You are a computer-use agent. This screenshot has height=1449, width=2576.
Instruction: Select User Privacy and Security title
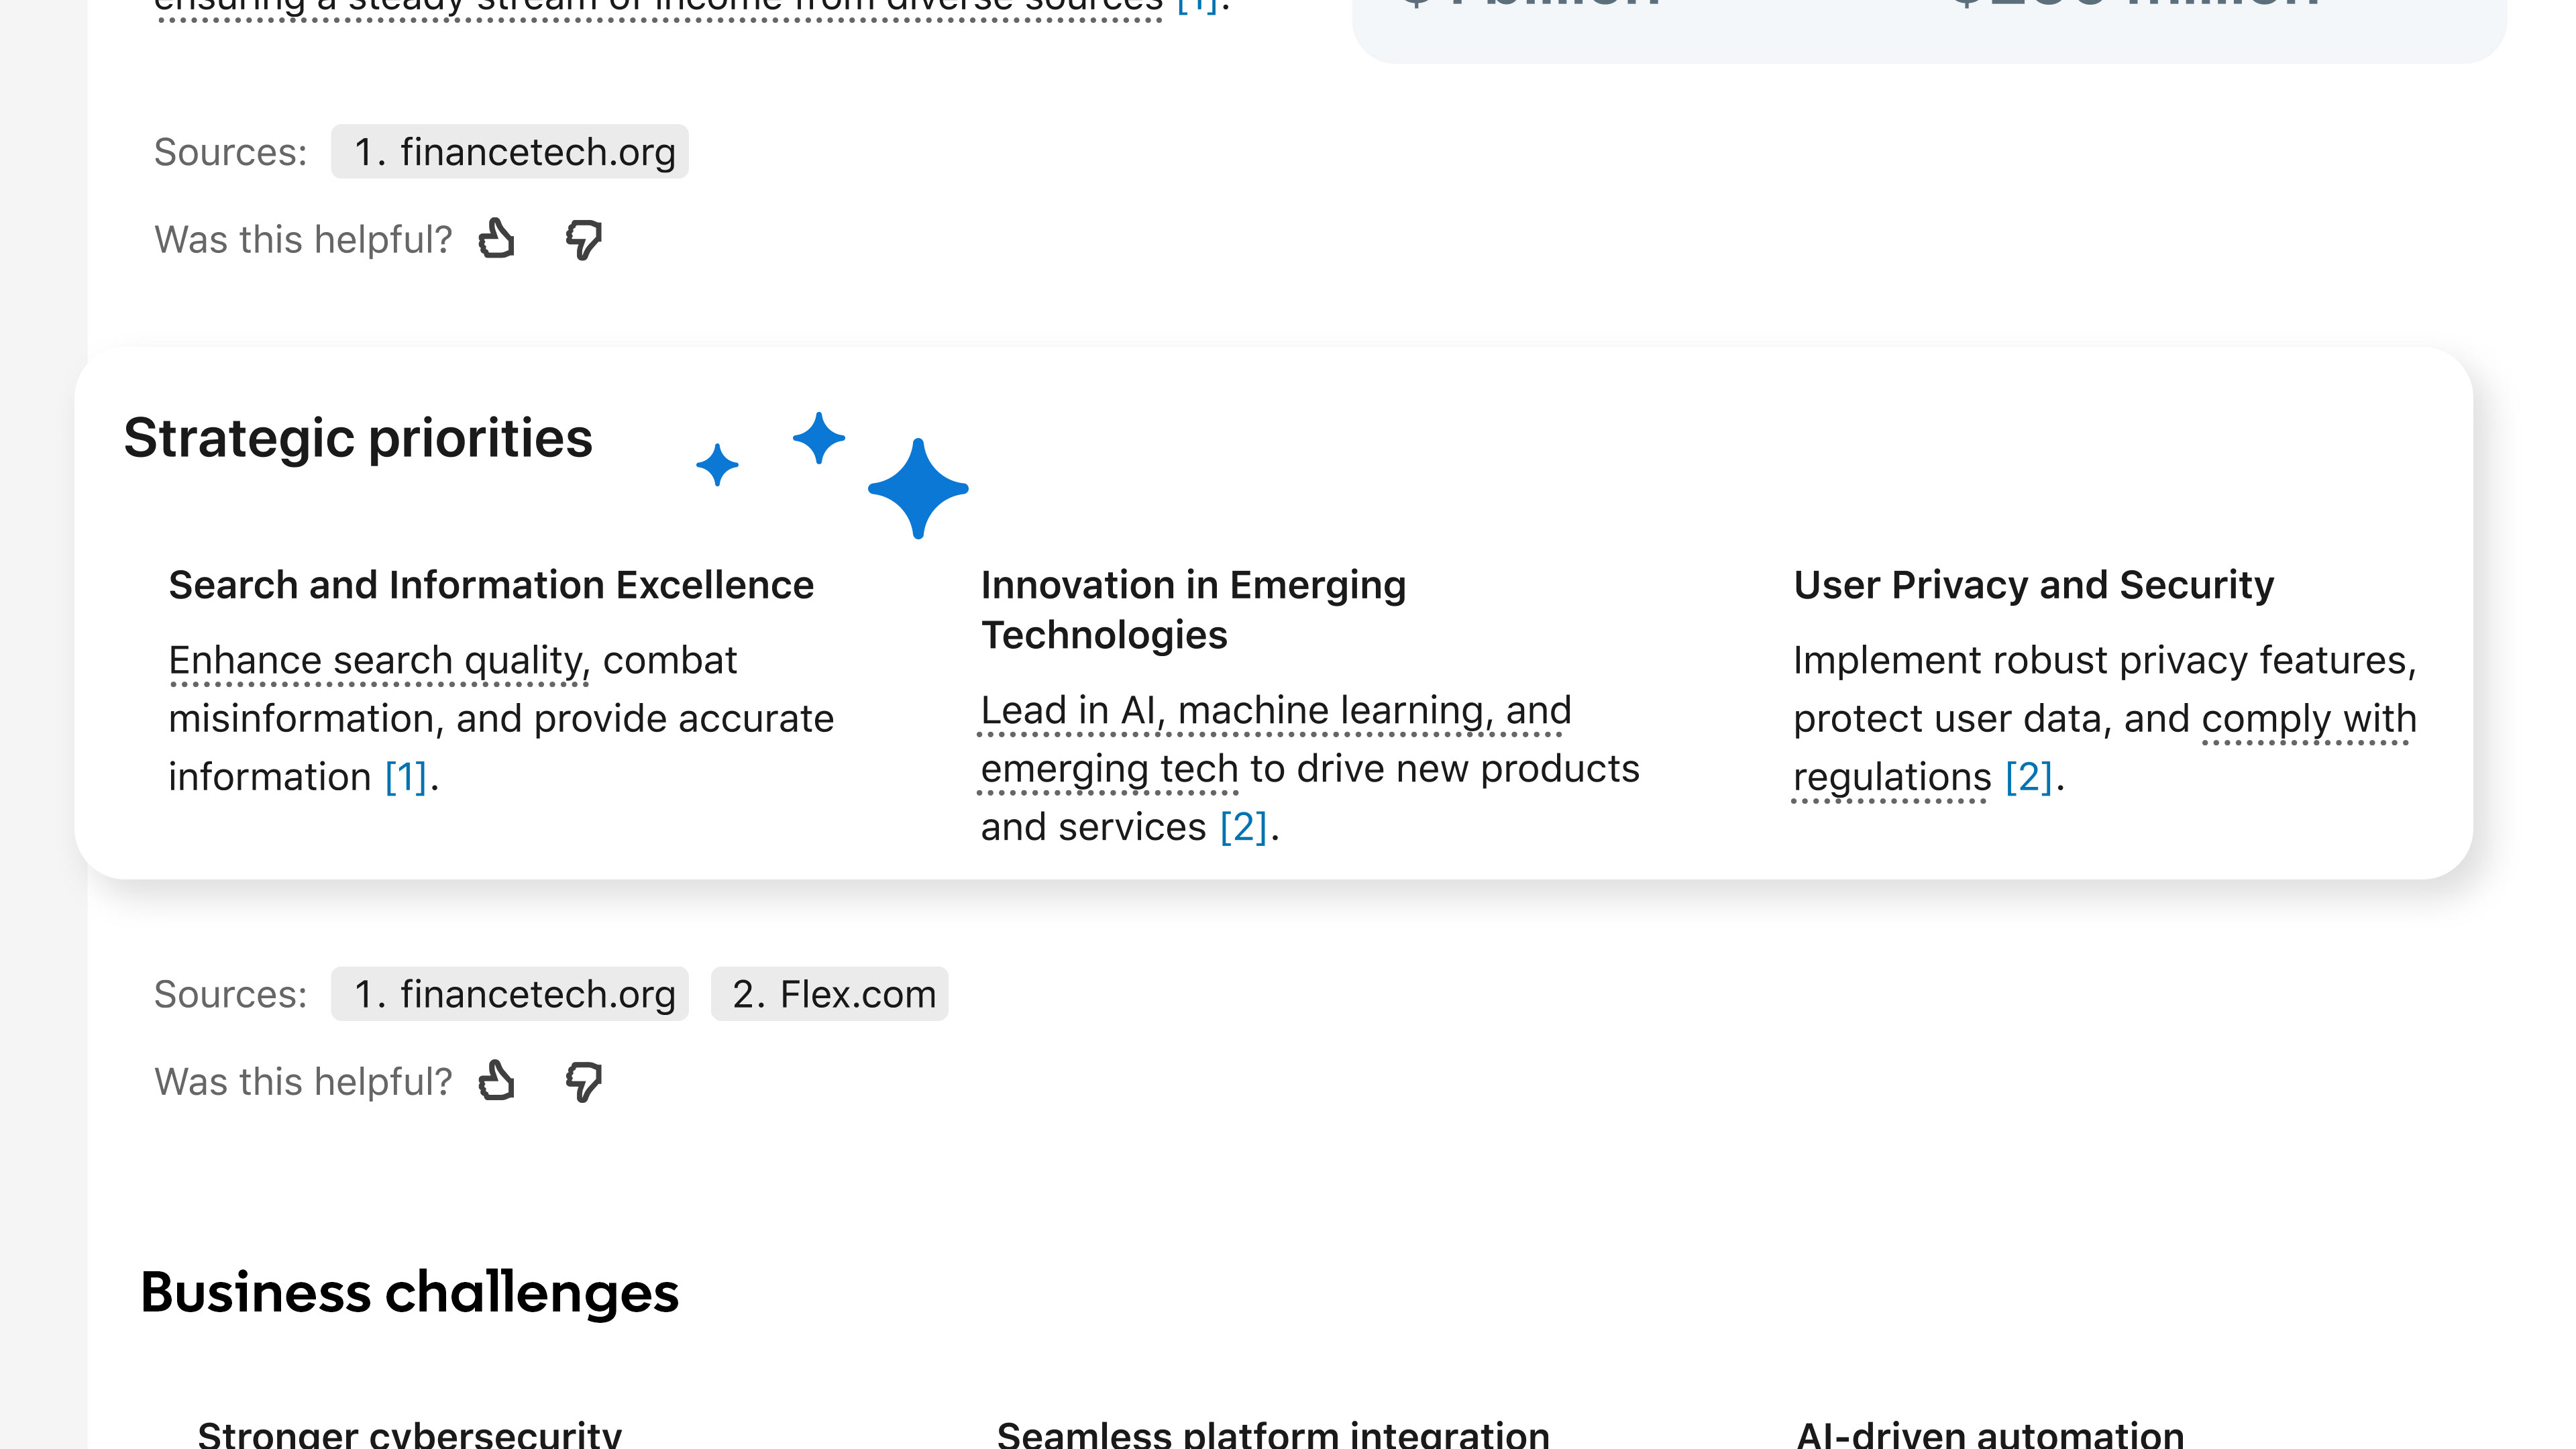click(2033, 585)
